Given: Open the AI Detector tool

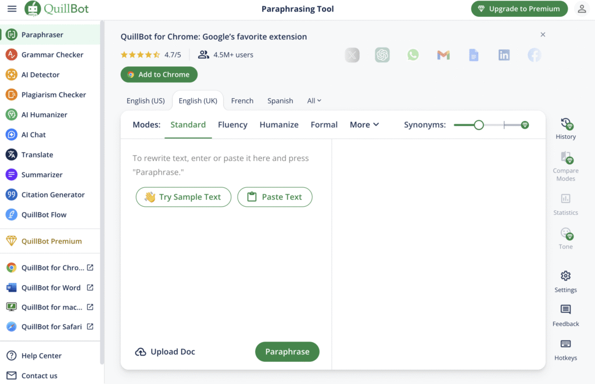Looking at the screenshot, I should [x=40, y=74].
